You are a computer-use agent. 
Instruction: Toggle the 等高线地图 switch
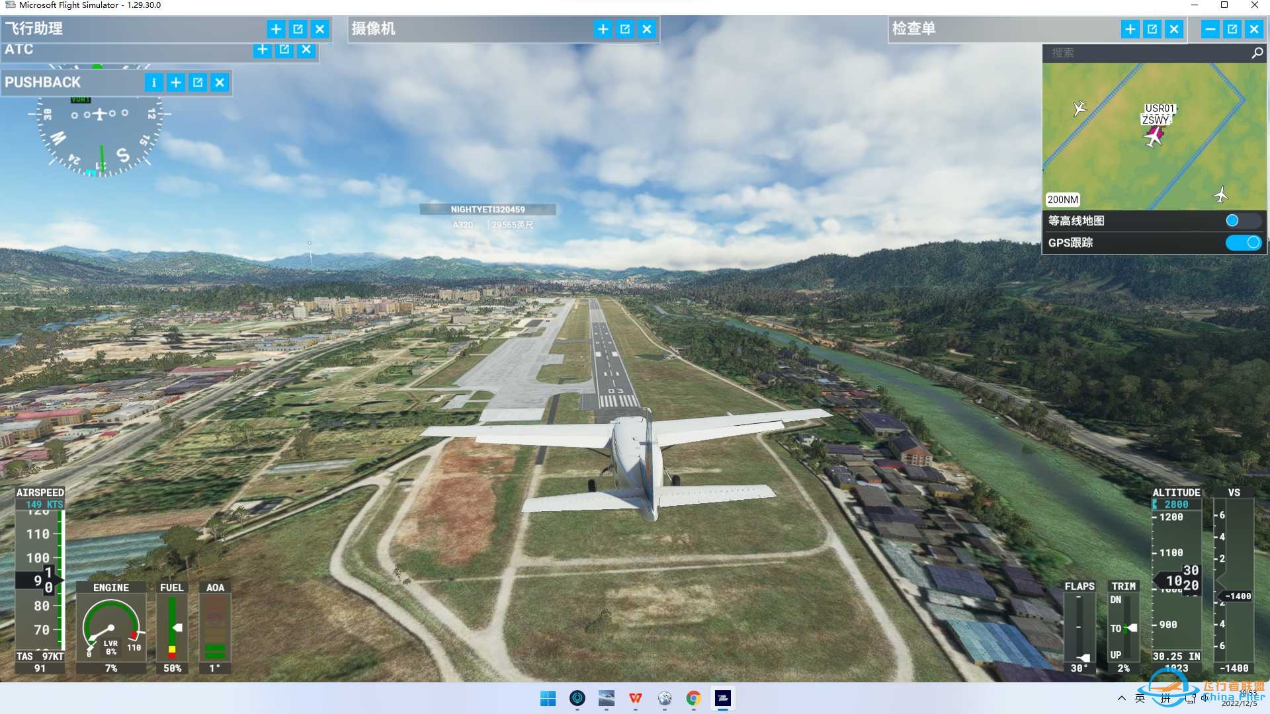pos(1244,221)
